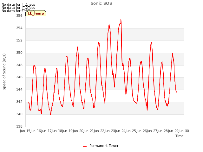
Task: Click the x-axis label Jun 17
Action: pos(47,131)
